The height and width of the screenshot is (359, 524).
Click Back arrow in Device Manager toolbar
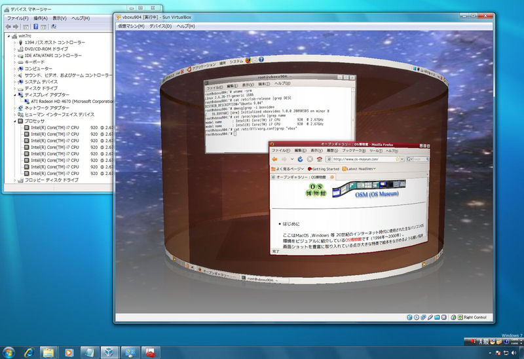pyautogui.click(x=9, y=27)
